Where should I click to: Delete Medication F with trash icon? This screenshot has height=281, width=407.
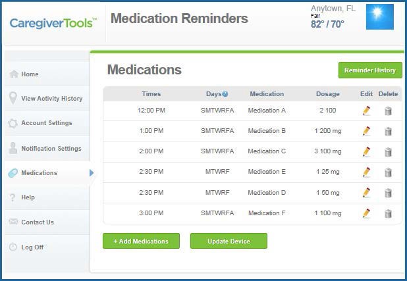(388, 213)
